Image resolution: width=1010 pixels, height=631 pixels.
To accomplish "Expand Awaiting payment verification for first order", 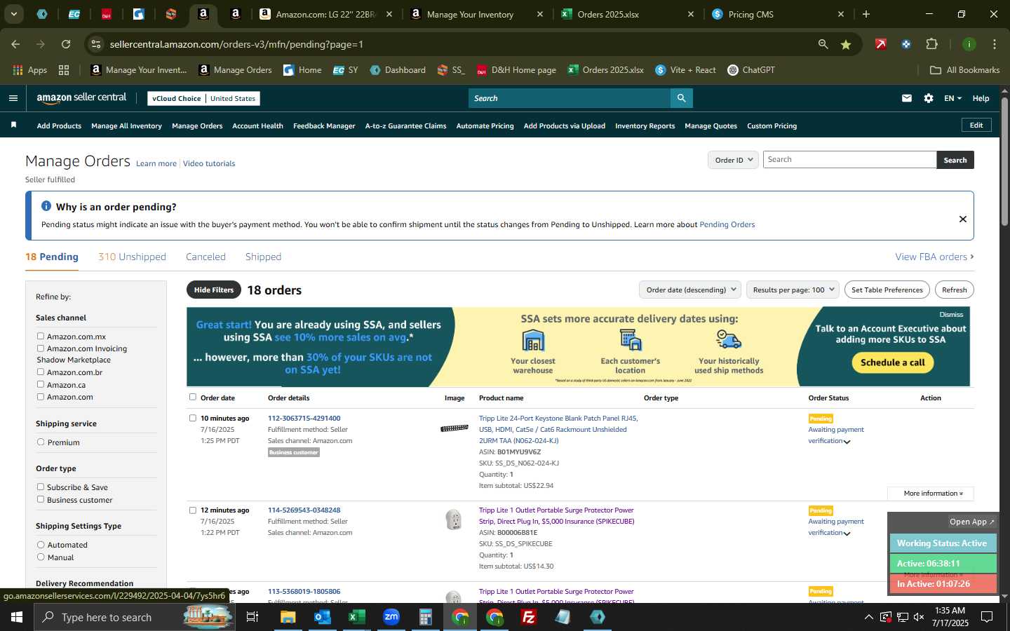I will (836, 435).
